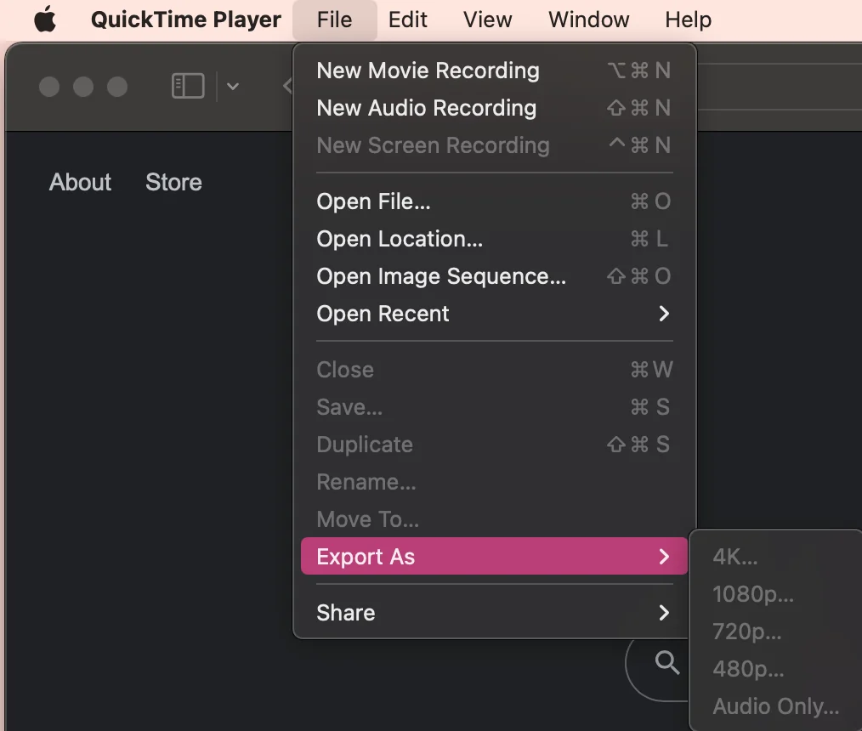Image resolution: width=862 pixels, height=731 pixels.
Task: Select 4K... export option
Action: pos(775,556)
